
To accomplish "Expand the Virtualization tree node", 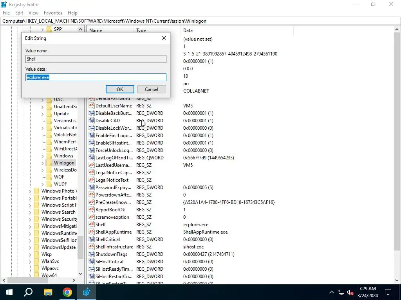I will point(42,128).
